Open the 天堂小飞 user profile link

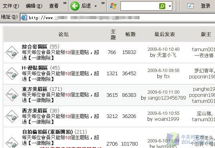(x=166, y=55)
